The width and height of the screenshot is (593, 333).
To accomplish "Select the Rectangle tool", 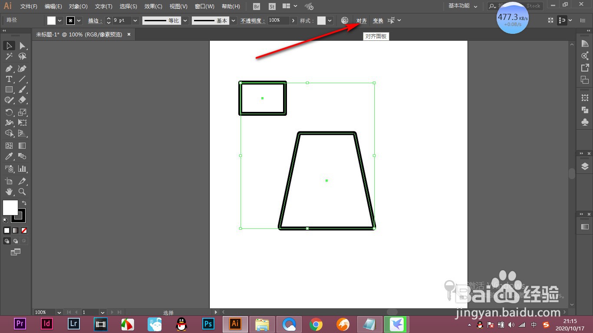I will click(9, 89).
